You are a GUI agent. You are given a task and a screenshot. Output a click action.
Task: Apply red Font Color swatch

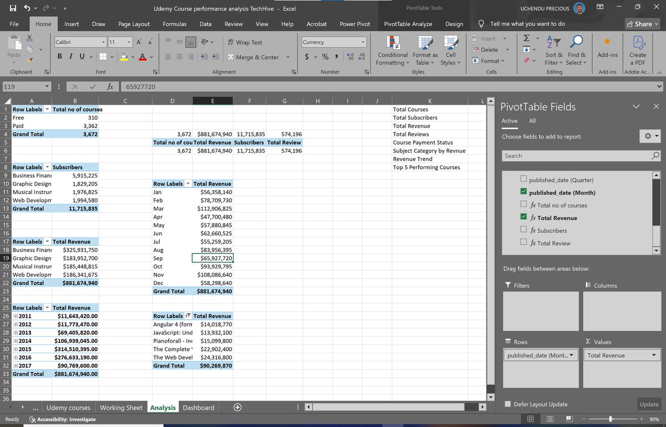(142, 57)
